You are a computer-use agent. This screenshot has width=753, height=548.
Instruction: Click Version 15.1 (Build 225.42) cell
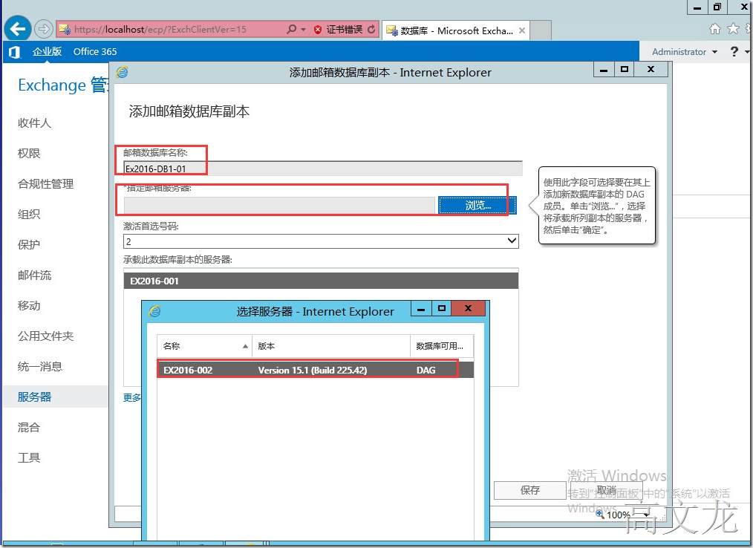pyautogui.click(x=312, y=371)
